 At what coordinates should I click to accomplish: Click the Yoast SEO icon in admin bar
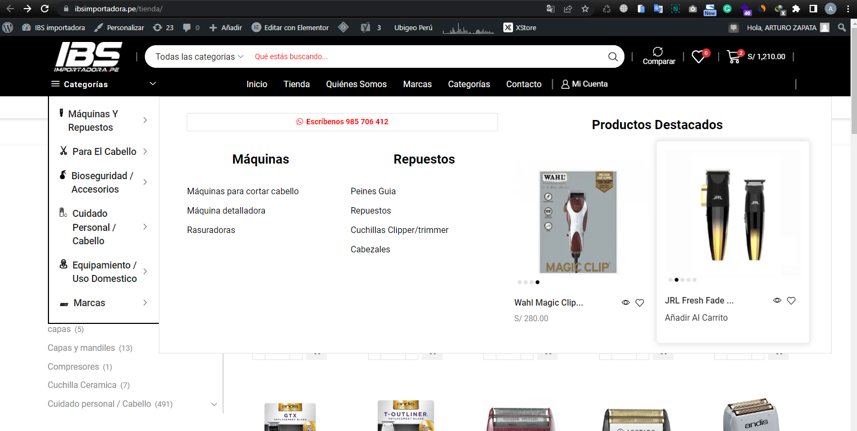point(366,27)
